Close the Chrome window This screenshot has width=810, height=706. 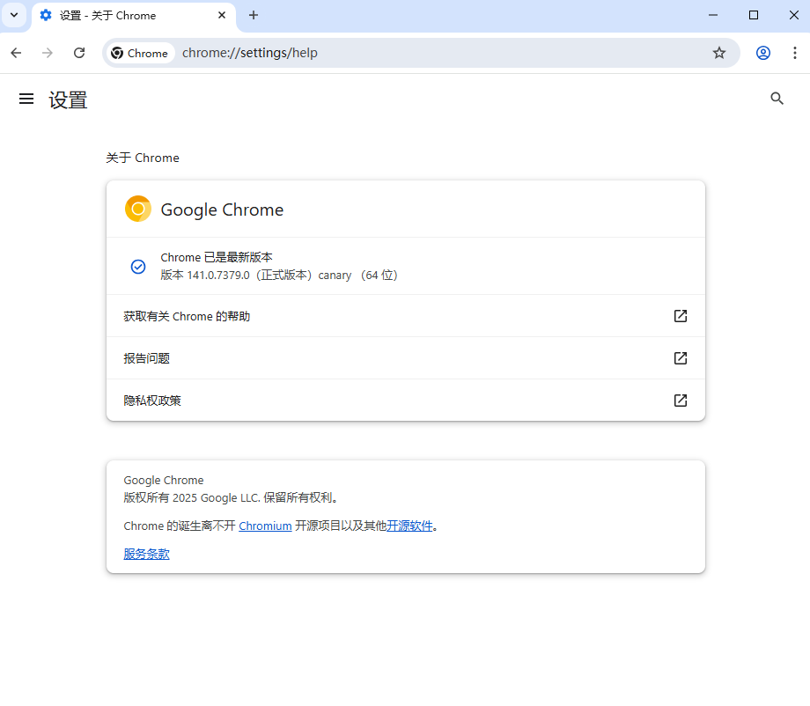point(793,15)
